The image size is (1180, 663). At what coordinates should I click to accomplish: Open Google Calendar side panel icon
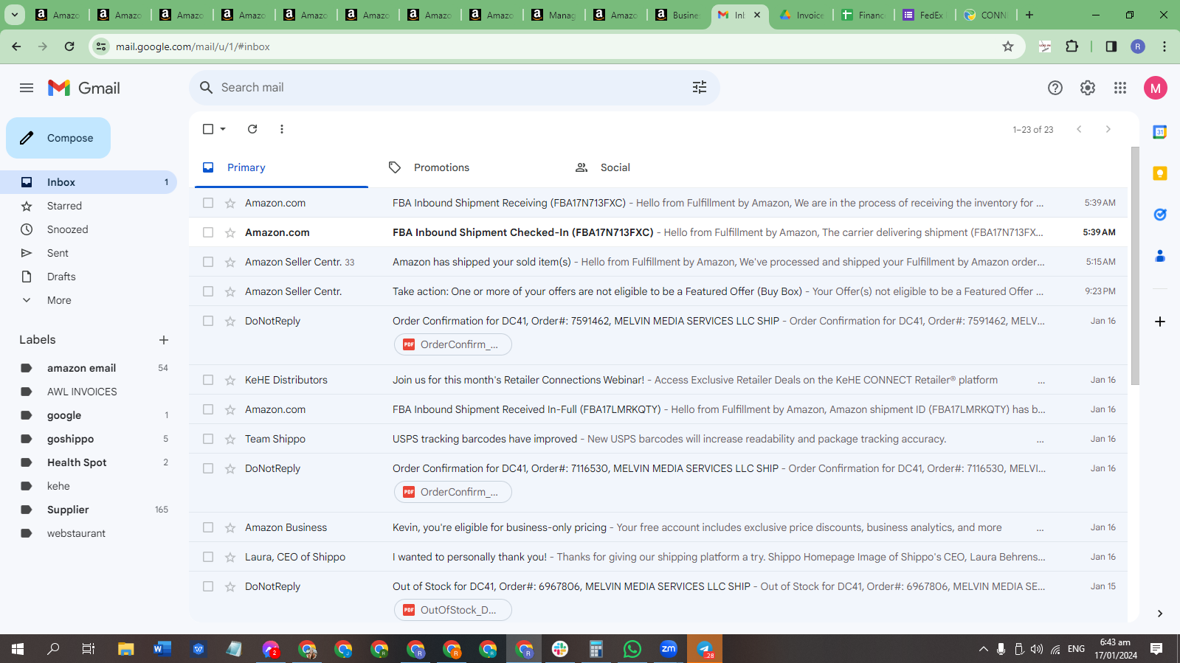pyautogui.click(x=1160, y=132)
